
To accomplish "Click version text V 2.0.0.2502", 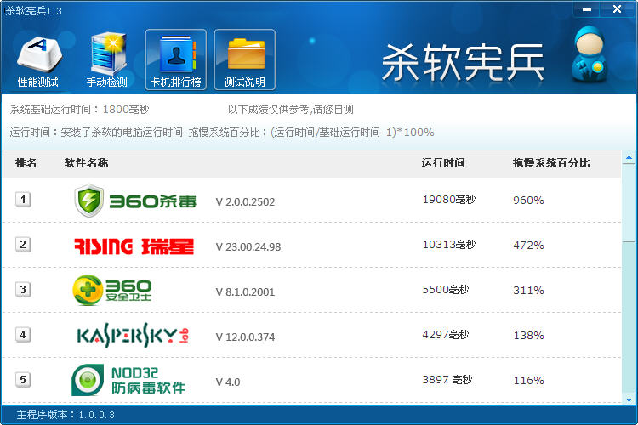I will (x=245, y=201).
